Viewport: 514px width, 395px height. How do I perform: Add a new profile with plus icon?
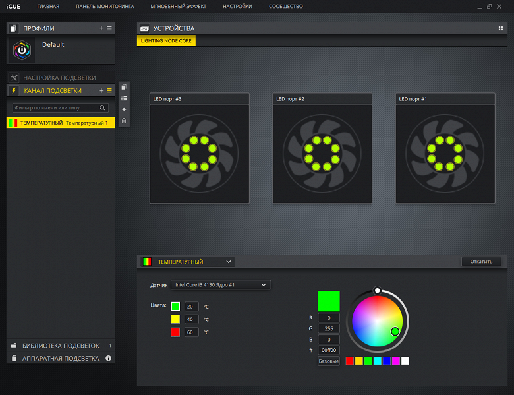pos(101,28)
